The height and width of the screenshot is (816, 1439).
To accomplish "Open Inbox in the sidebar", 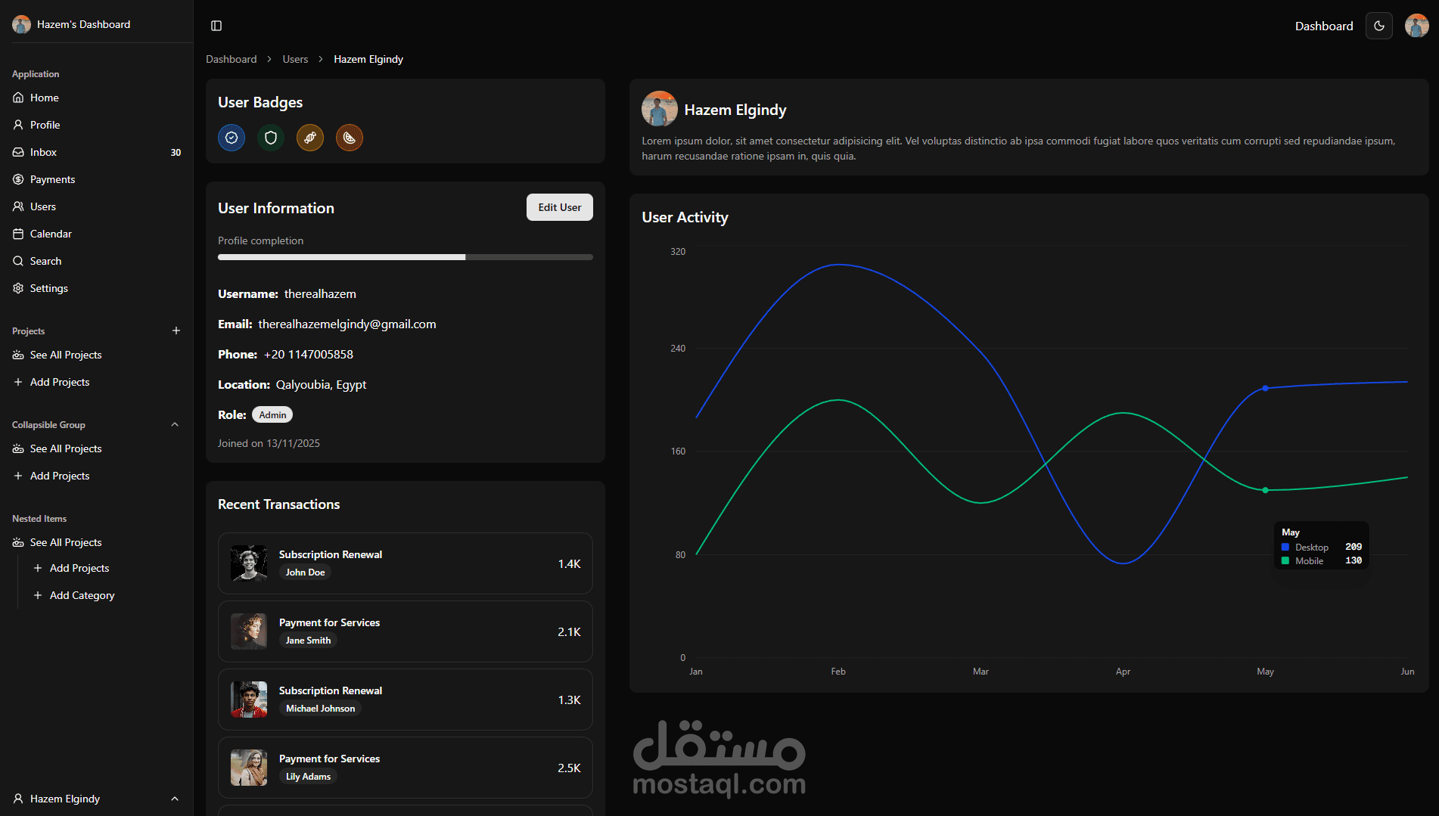I will point(97,152).
